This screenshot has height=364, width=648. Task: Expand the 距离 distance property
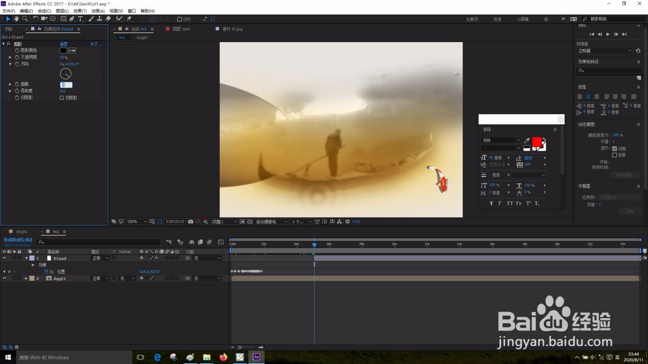click(x=10, y=84)
